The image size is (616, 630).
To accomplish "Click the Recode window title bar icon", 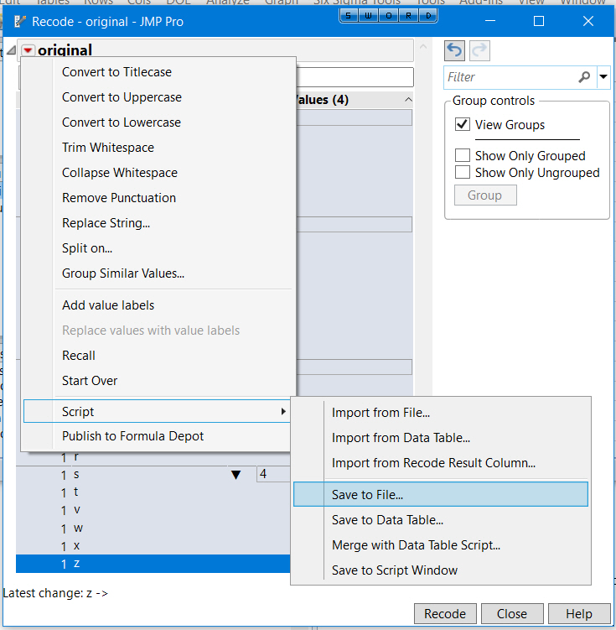I will [x=20, y=21].
